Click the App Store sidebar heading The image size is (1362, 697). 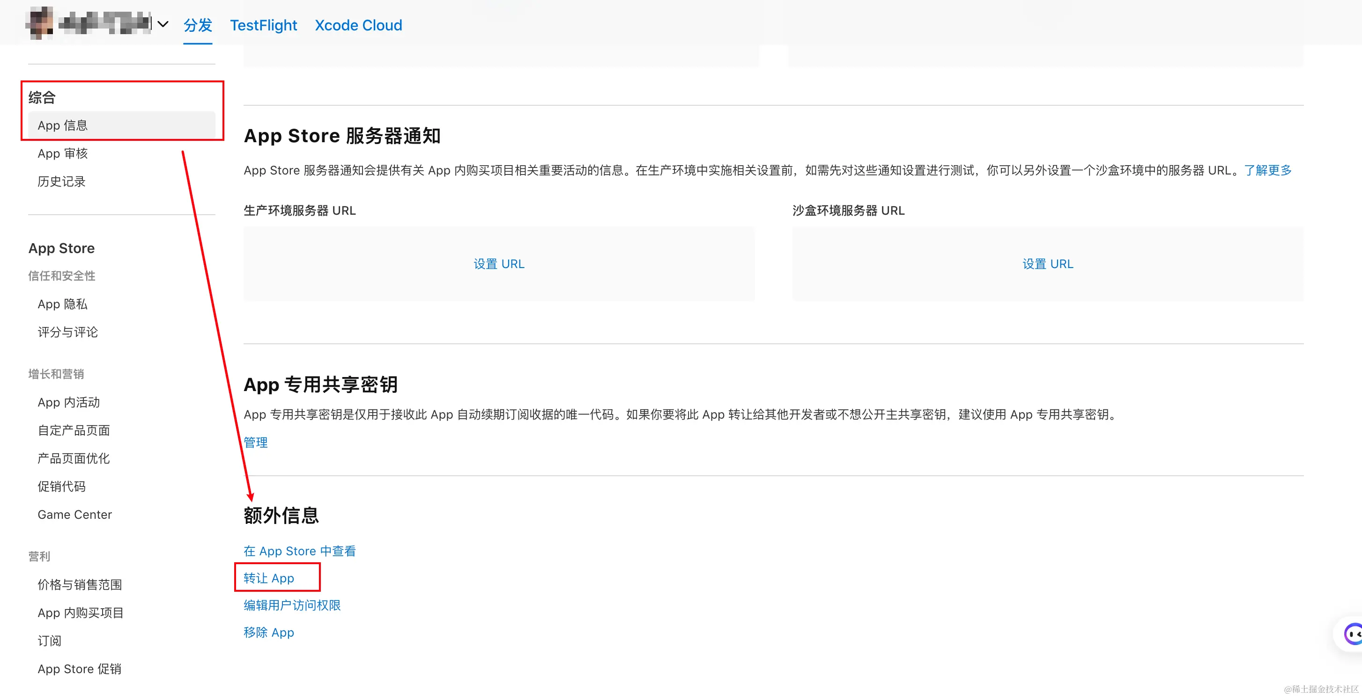[x=61, y=247]
